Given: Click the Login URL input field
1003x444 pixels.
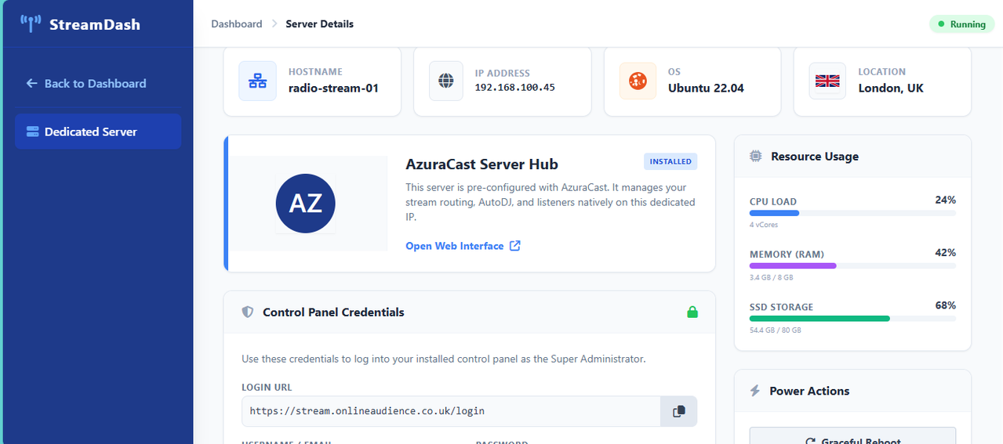Looking at the screenshot, I should [x=452, y=411].
